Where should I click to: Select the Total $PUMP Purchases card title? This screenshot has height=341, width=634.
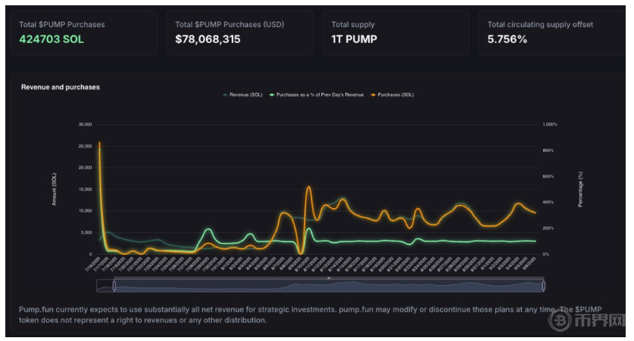[x=62, y=24]
